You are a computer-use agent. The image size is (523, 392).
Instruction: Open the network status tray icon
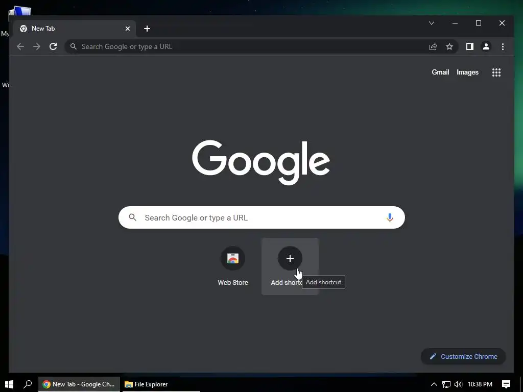click(x=446, y=384)
